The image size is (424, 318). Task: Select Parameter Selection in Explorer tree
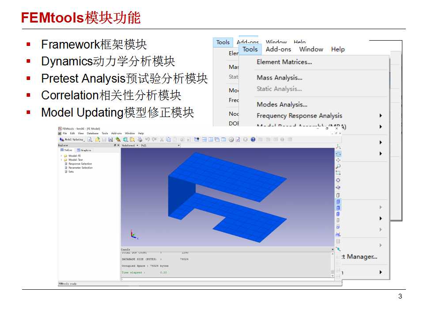(80, 168)
